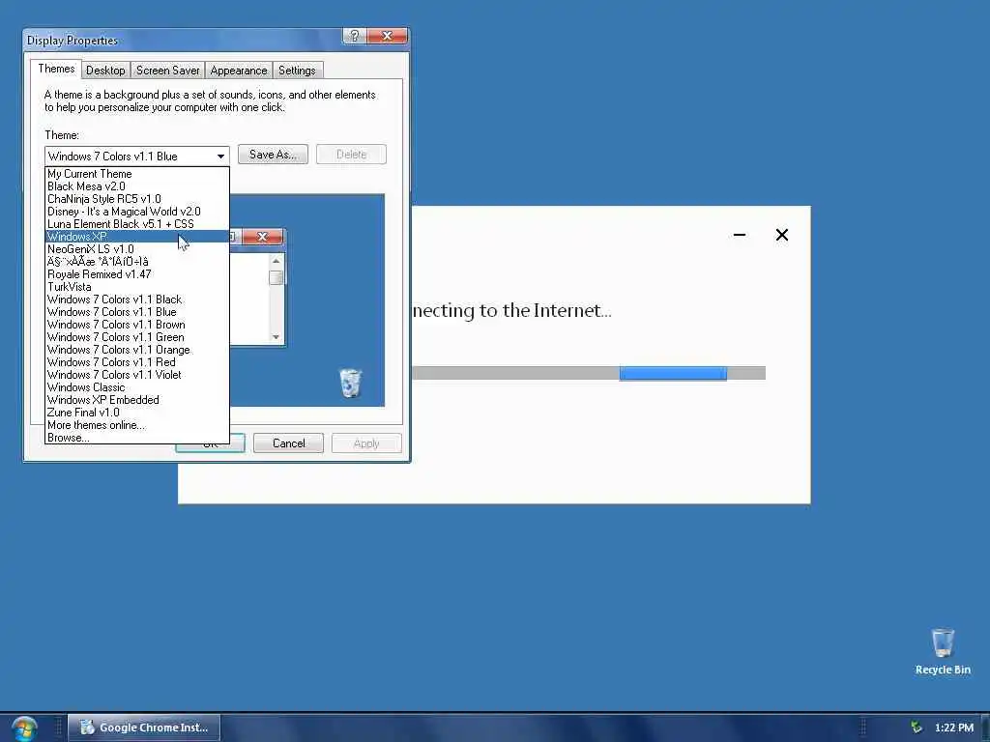Choose the highlighted Windows XP theme
This screenshot has width=990, height=742.
tap(137, 237)
